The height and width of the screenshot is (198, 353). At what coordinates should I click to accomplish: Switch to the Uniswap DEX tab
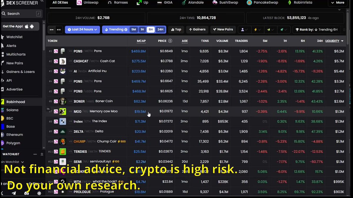click(x=88, y=3)
